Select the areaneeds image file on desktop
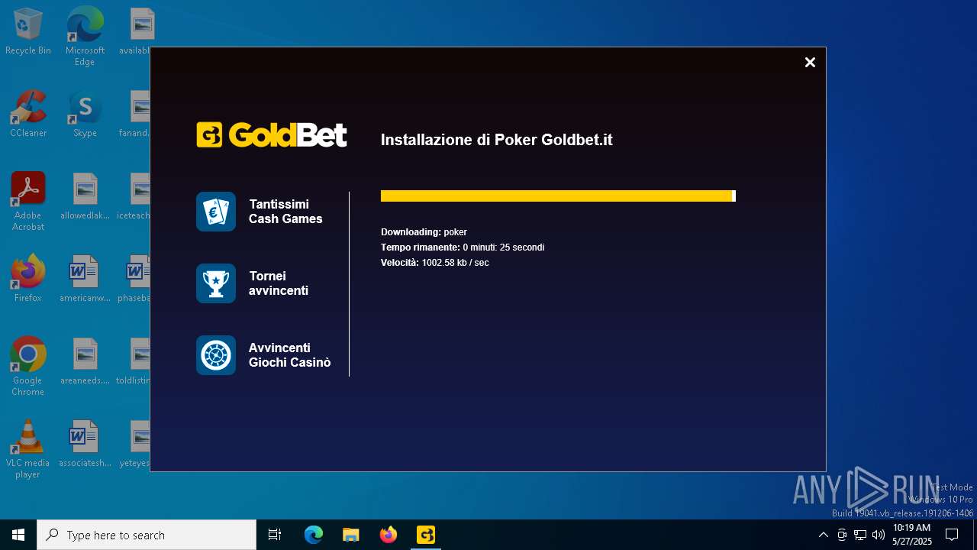977x550 pixels. pyautogui.click(x=85, y=362)
